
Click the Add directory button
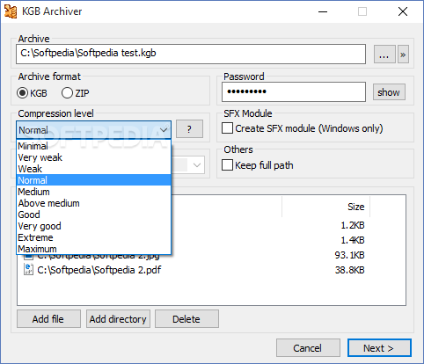(x=118, y=319)
